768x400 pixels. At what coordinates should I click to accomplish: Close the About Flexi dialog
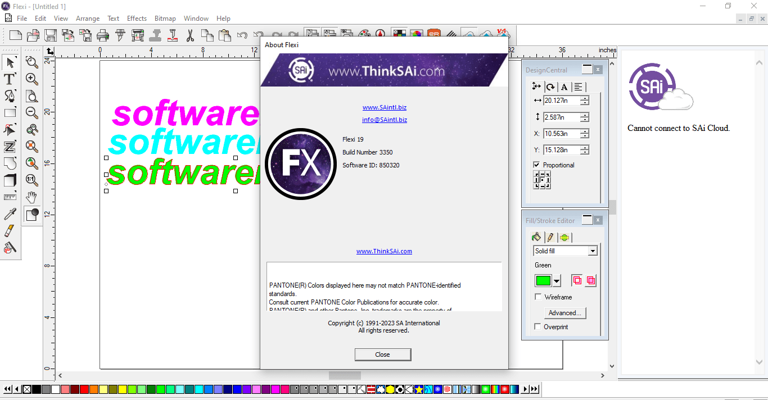tap(383, 354)
